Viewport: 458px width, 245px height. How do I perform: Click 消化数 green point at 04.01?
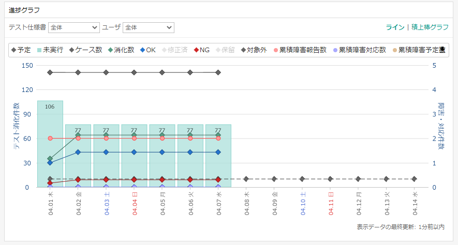coord(50,159)
